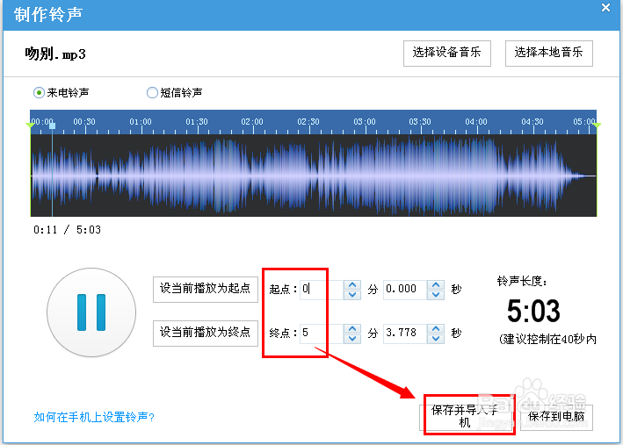Increase the end point minutes value
This screenshot has height=445, width=623.
point(352,328)
